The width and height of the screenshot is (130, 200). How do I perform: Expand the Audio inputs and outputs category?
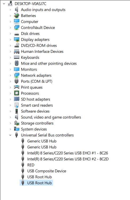coord(10,10)
